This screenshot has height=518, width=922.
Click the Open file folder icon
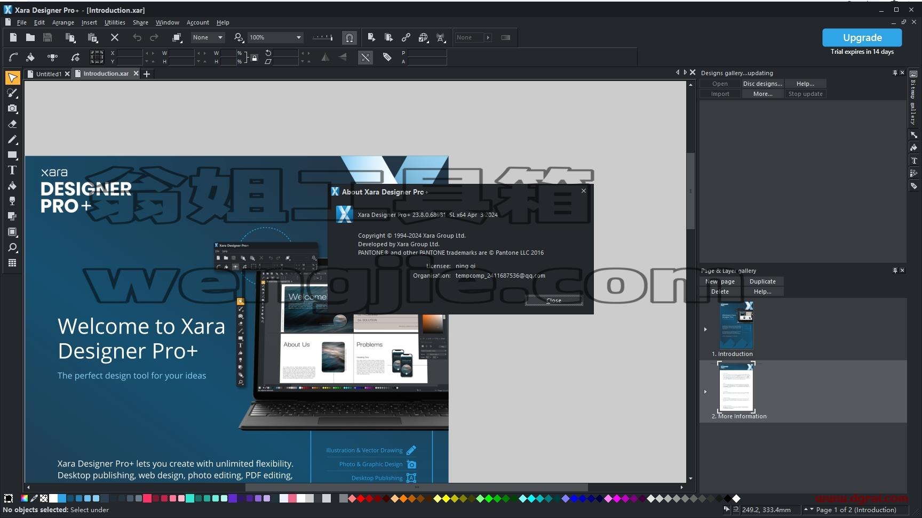tap(30, 37)
